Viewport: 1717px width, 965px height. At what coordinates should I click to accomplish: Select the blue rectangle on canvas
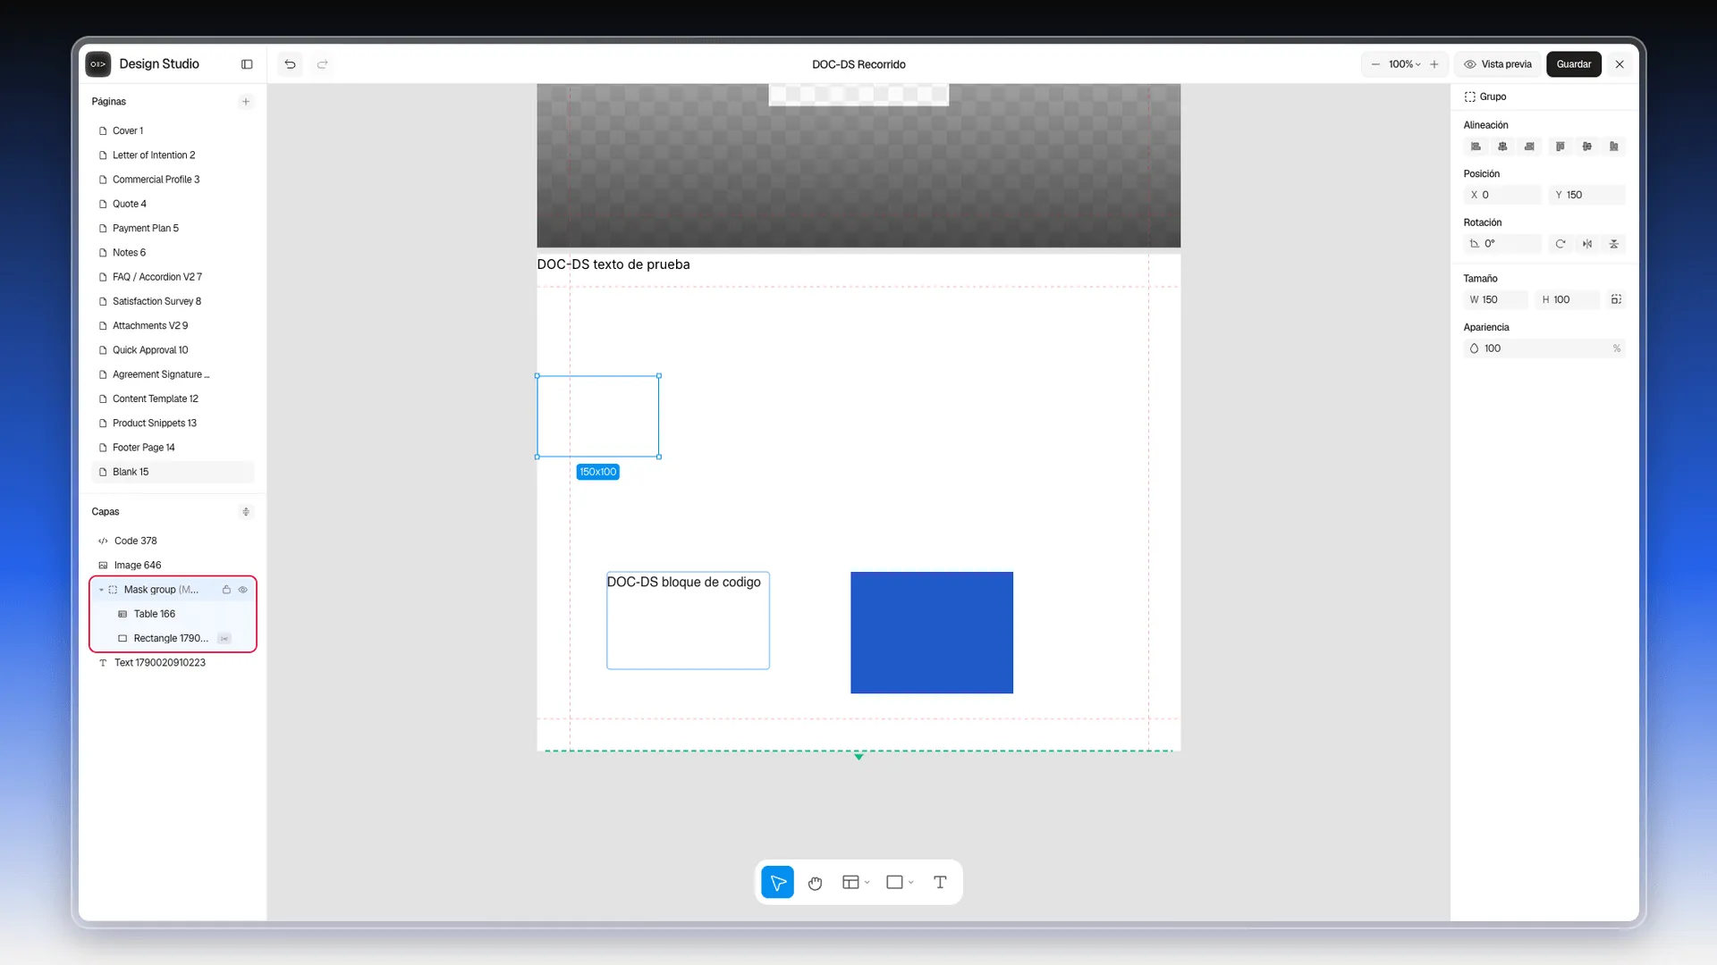click(932, 633)
